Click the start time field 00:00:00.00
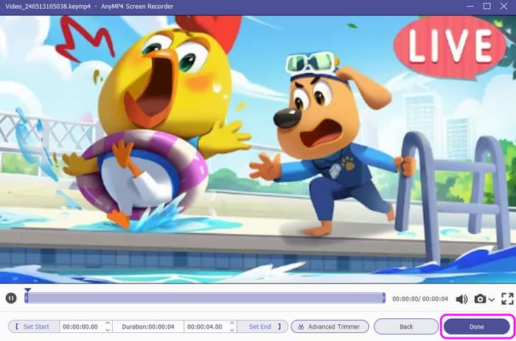Screen dimensions: 516x341 click(x=80, y=327)
